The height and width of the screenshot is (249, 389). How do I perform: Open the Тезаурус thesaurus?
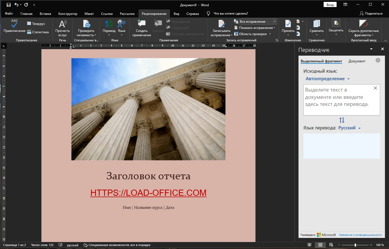pyautogui.click(x=36, y=24)
